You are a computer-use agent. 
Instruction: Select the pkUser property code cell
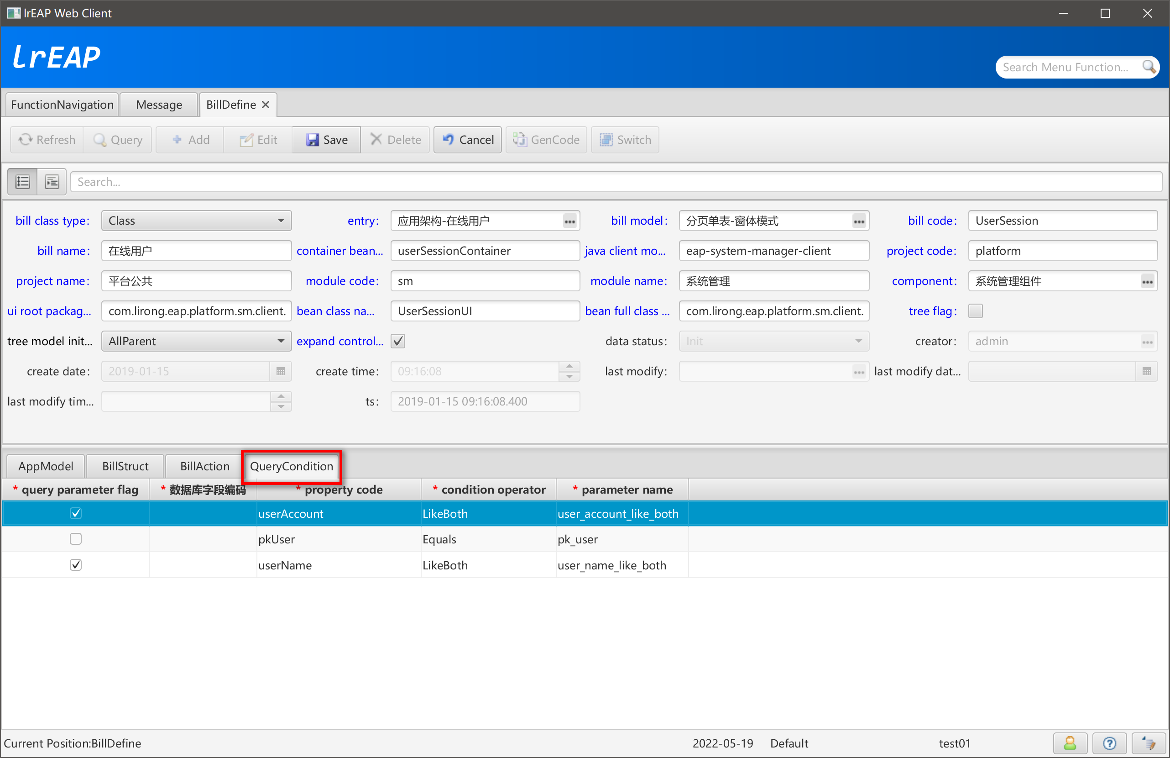339,540
